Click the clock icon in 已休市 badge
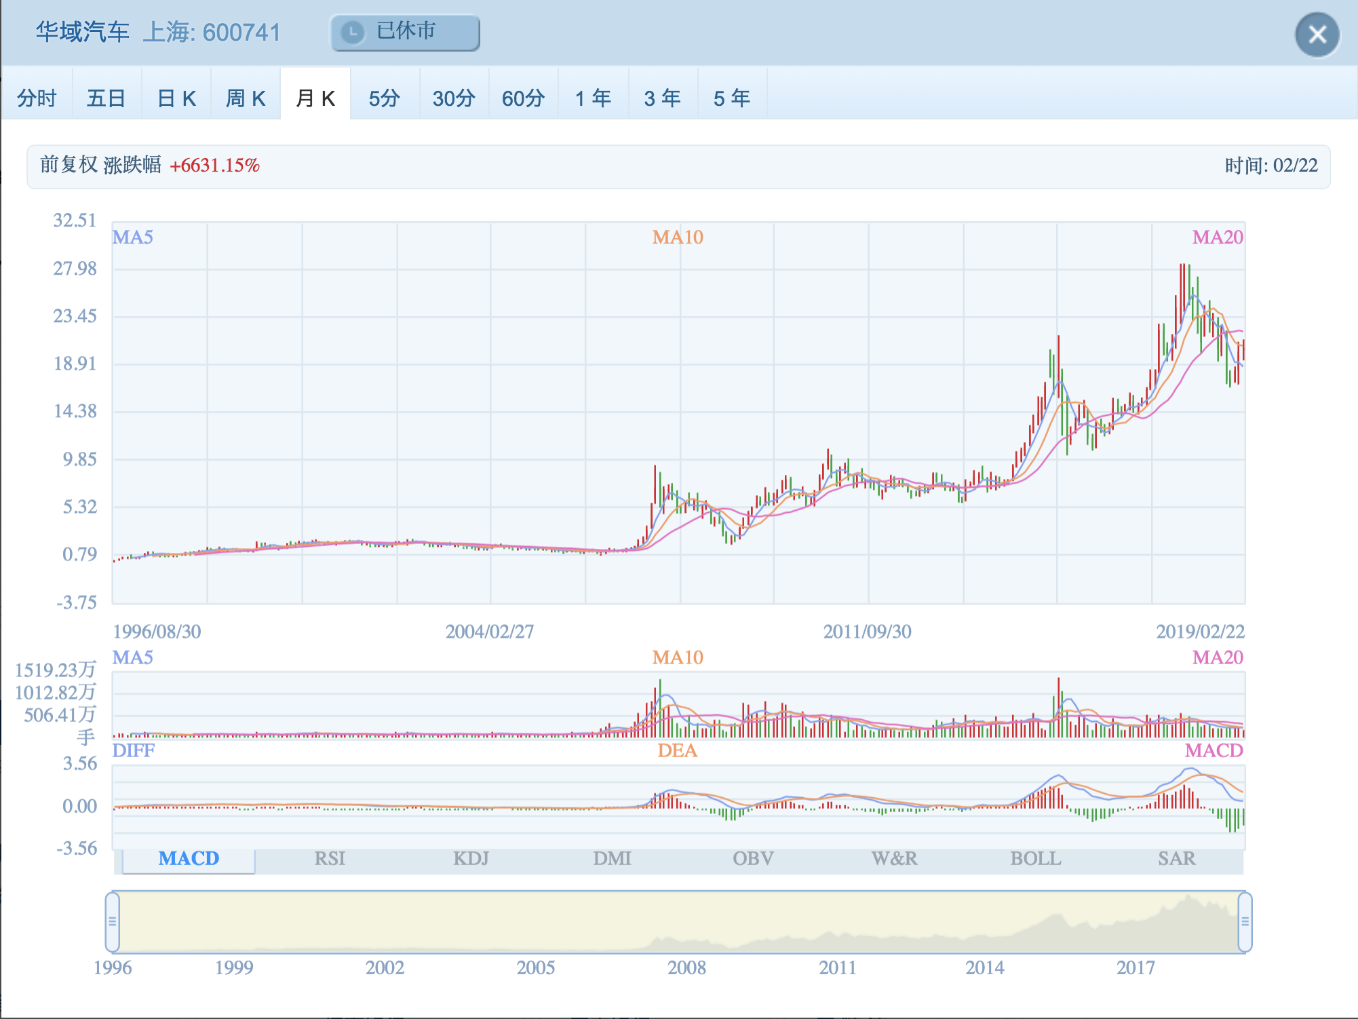The image size is (1358, 1019). point(353,33)
